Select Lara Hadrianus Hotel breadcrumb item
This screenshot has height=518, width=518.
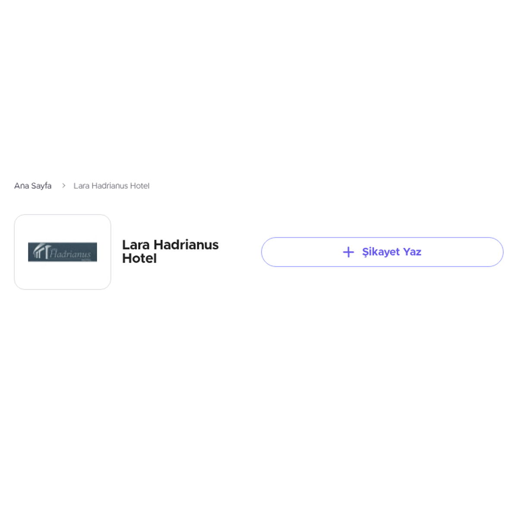coord(111,186)
